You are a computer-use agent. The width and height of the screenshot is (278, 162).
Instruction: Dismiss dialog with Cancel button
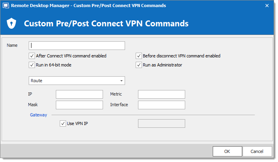257,151
